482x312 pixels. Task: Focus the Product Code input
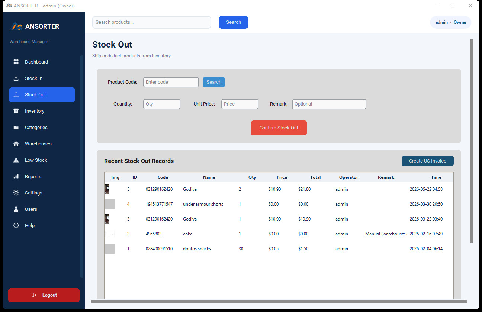pos(171,82)
